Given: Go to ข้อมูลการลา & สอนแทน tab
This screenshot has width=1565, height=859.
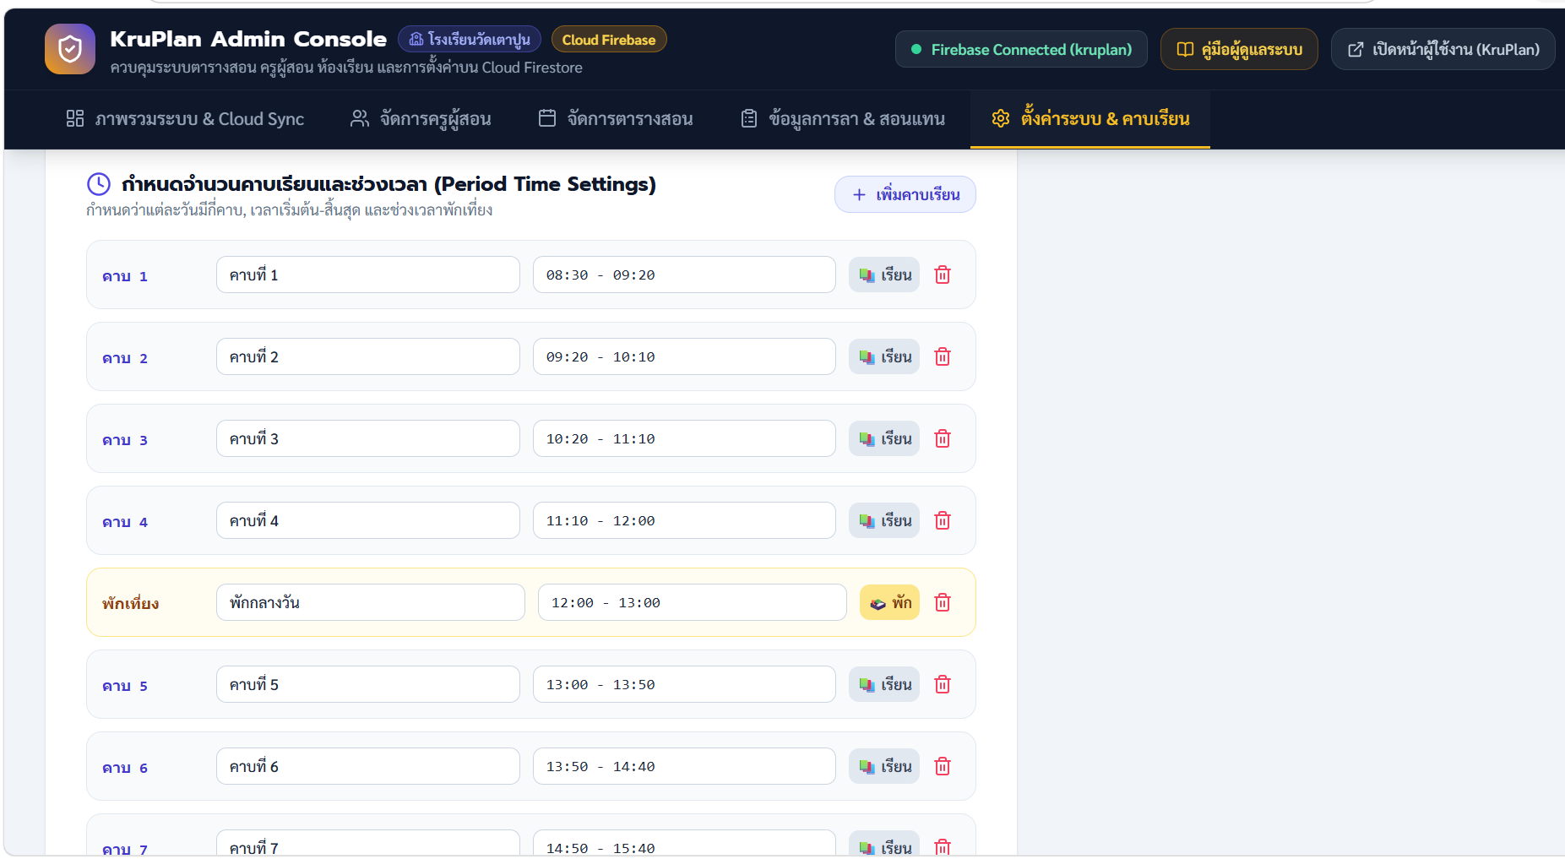Looking at the screenshot, I should coord(843,119).
